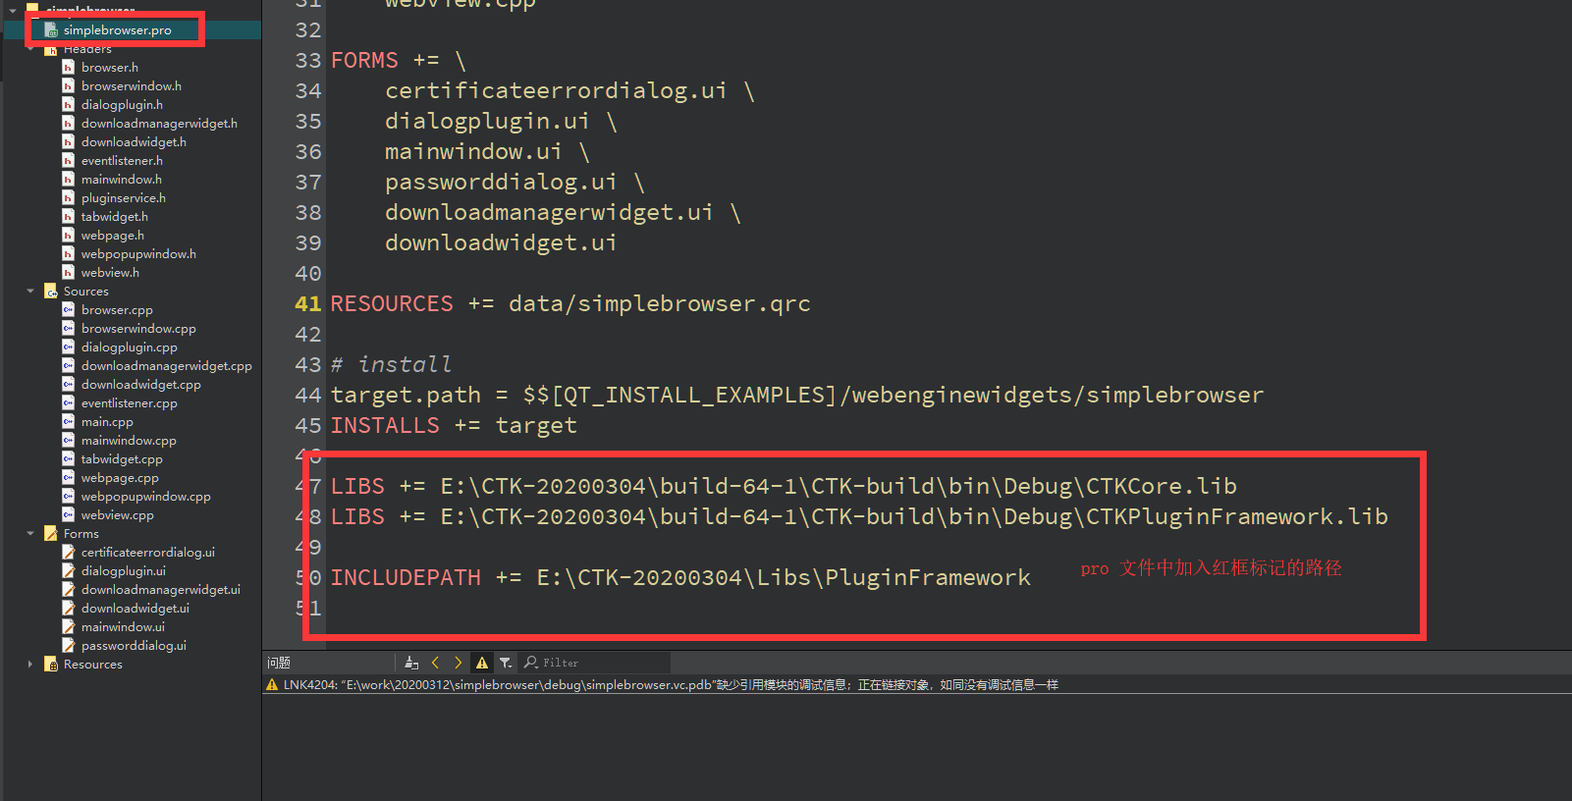Open passworddialog.ui form
Screen dimensions: 1572x801
[134, 646]
